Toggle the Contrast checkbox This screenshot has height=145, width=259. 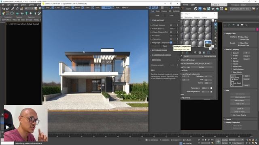tap(152, 36)
